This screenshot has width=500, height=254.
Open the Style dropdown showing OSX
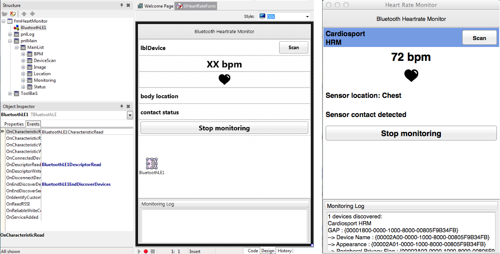[307, 16]
